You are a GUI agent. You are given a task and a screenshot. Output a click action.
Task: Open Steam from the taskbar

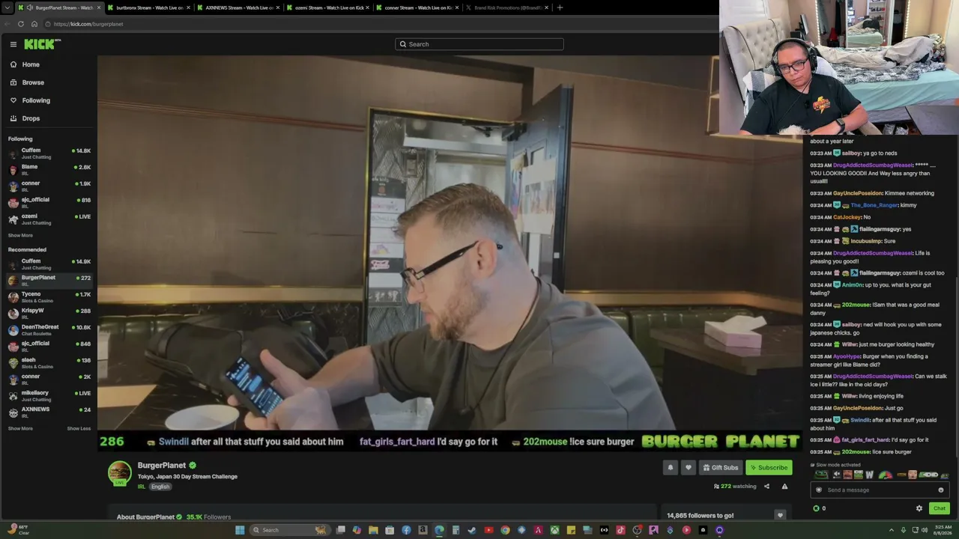(472, 530)
